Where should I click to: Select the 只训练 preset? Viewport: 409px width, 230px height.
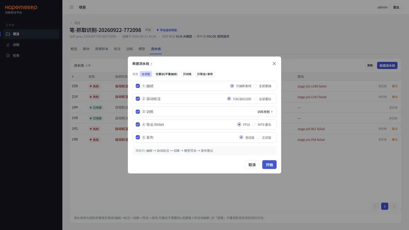[187, 74]
